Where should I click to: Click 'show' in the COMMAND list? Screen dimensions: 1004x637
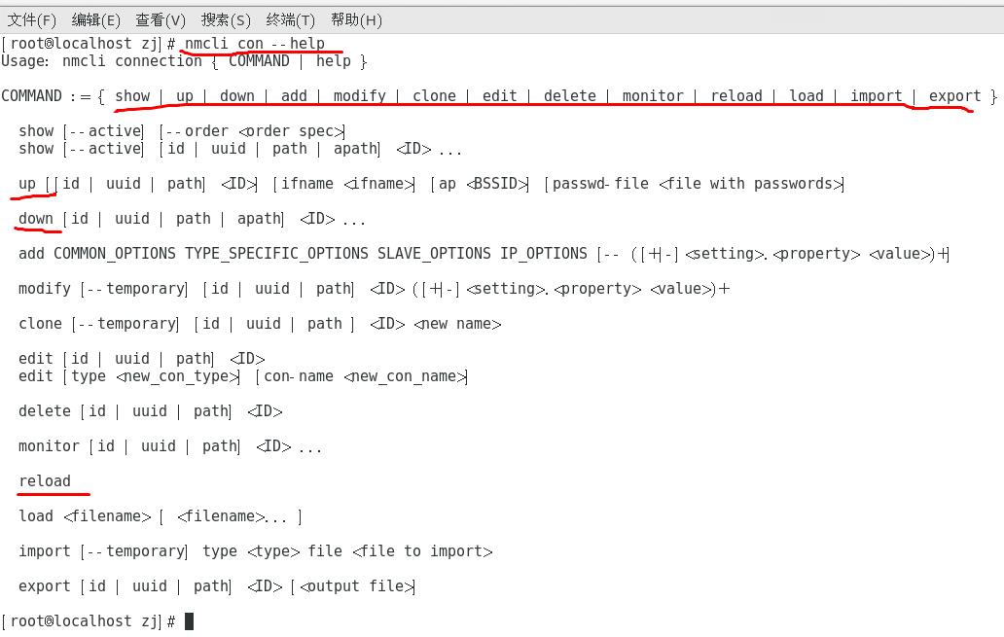(x=132, y=96)
